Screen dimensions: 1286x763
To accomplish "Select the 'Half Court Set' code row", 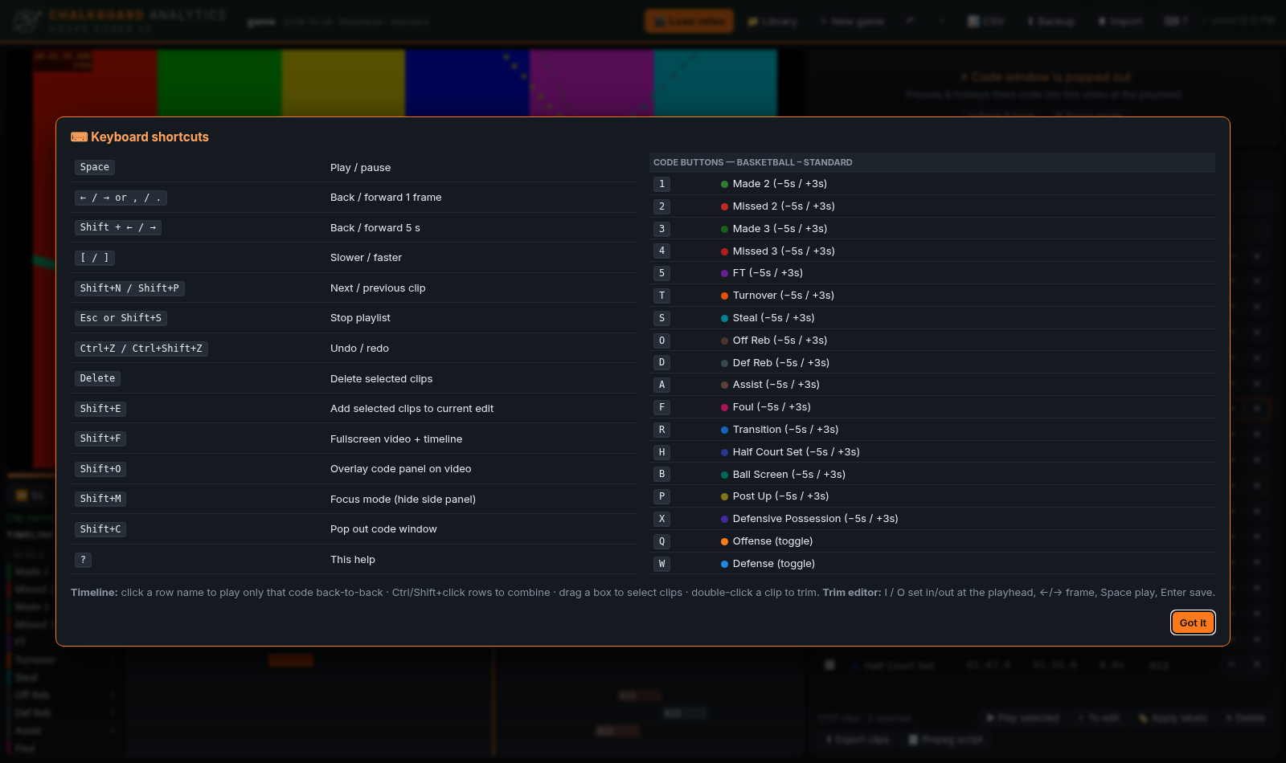I will 932,452.
